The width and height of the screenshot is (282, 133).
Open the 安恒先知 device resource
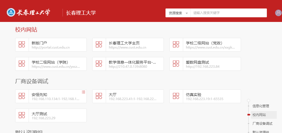pos(51,96)
